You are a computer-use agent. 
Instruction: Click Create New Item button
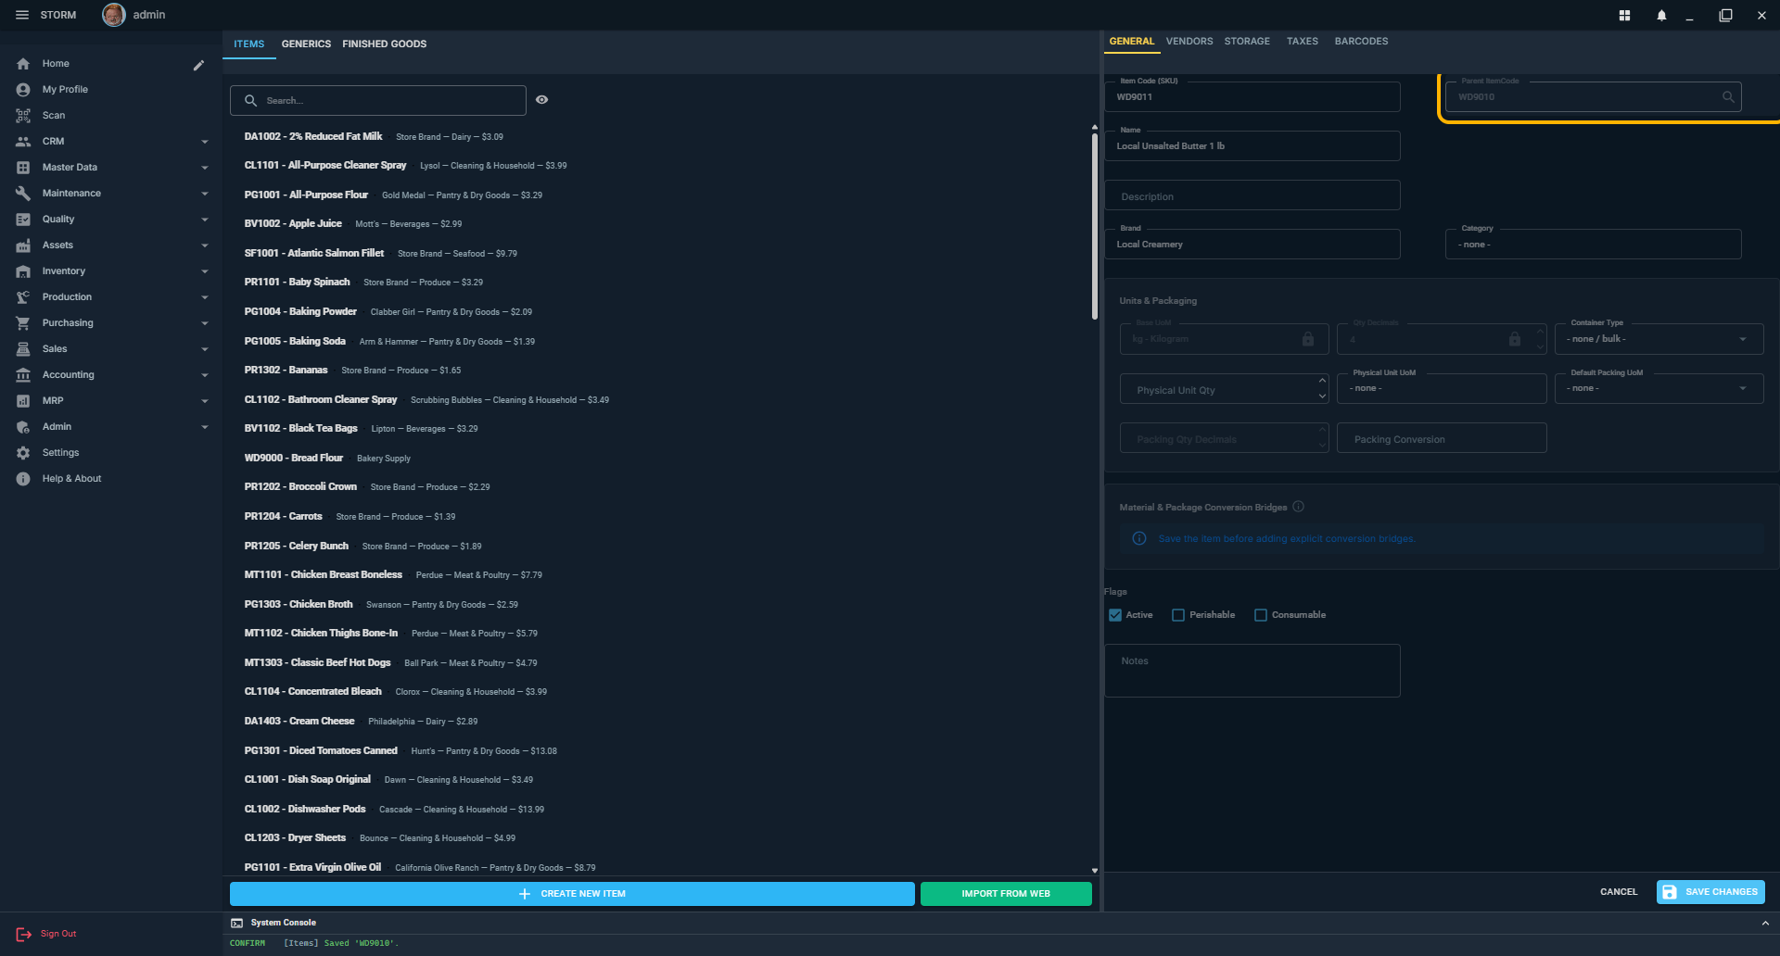tap(572, 894)
